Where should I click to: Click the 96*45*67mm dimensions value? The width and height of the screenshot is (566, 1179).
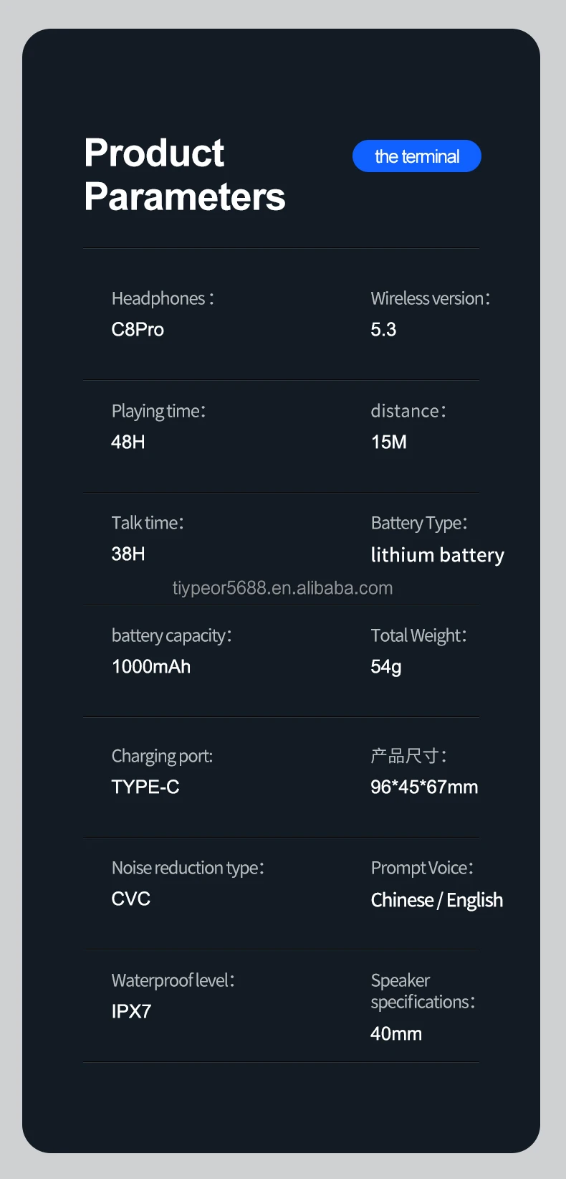[424, 787]
